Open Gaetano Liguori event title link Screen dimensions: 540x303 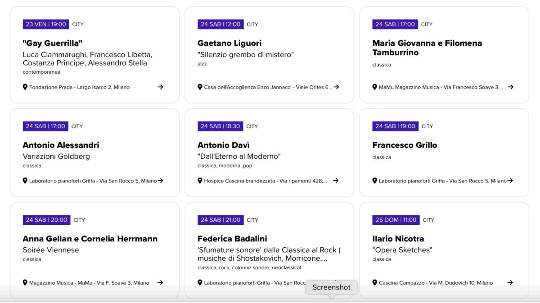coord(229,43)
